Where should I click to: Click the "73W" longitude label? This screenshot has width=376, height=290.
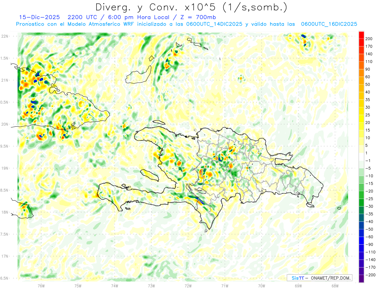coord(151,285)
